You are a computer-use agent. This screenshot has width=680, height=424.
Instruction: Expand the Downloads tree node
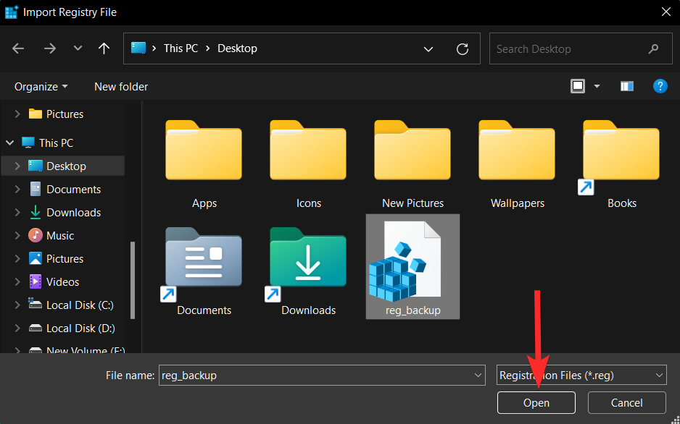(17, 213)
